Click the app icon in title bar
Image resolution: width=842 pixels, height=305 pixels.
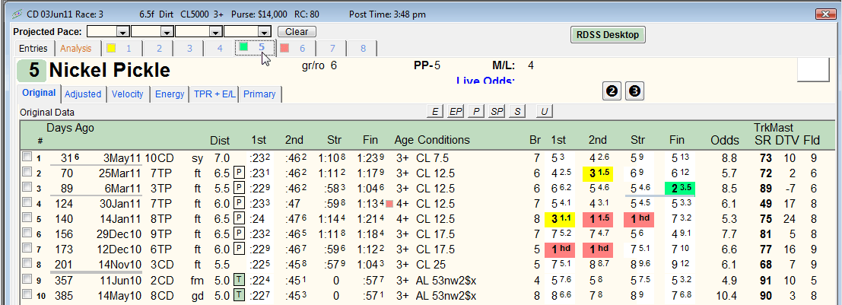17,14
